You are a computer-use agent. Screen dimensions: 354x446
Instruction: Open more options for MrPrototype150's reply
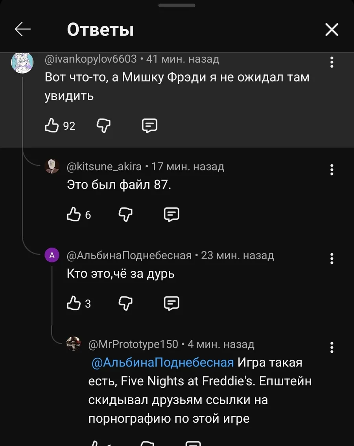(332, 348)
